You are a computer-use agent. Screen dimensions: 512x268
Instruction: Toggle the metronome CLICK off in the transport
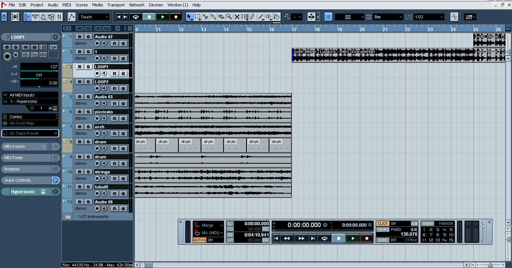coord(382,223)
